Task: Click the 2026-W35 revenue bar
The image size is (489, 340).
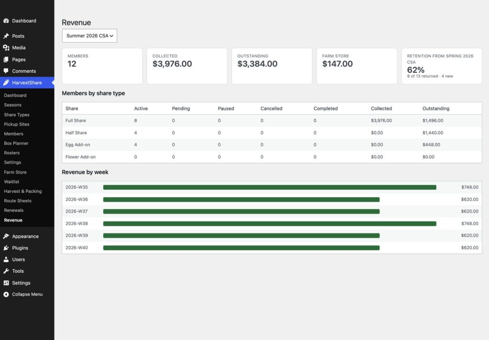Action: 270,187
